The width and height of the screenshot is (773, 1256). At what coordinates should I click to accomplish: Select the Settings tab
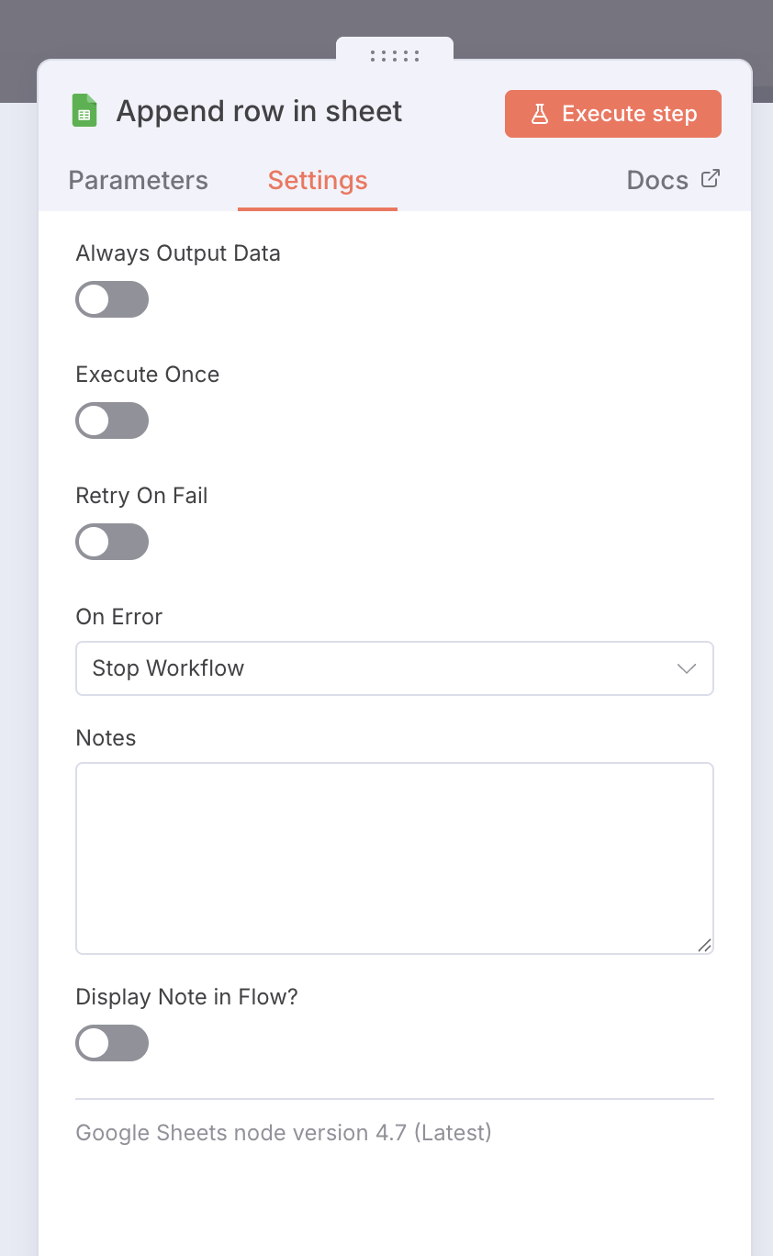tap(317, 180)
